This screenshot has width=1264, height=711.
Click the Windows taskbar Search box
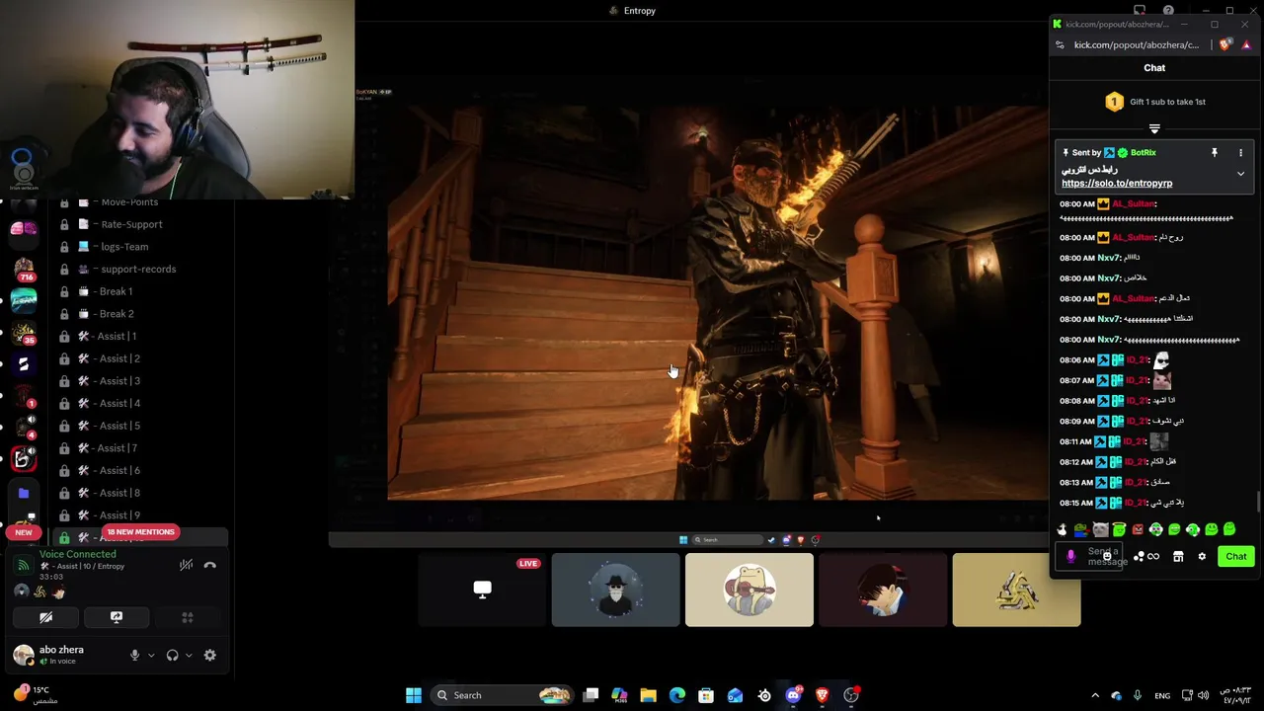(x=502, y=695)
